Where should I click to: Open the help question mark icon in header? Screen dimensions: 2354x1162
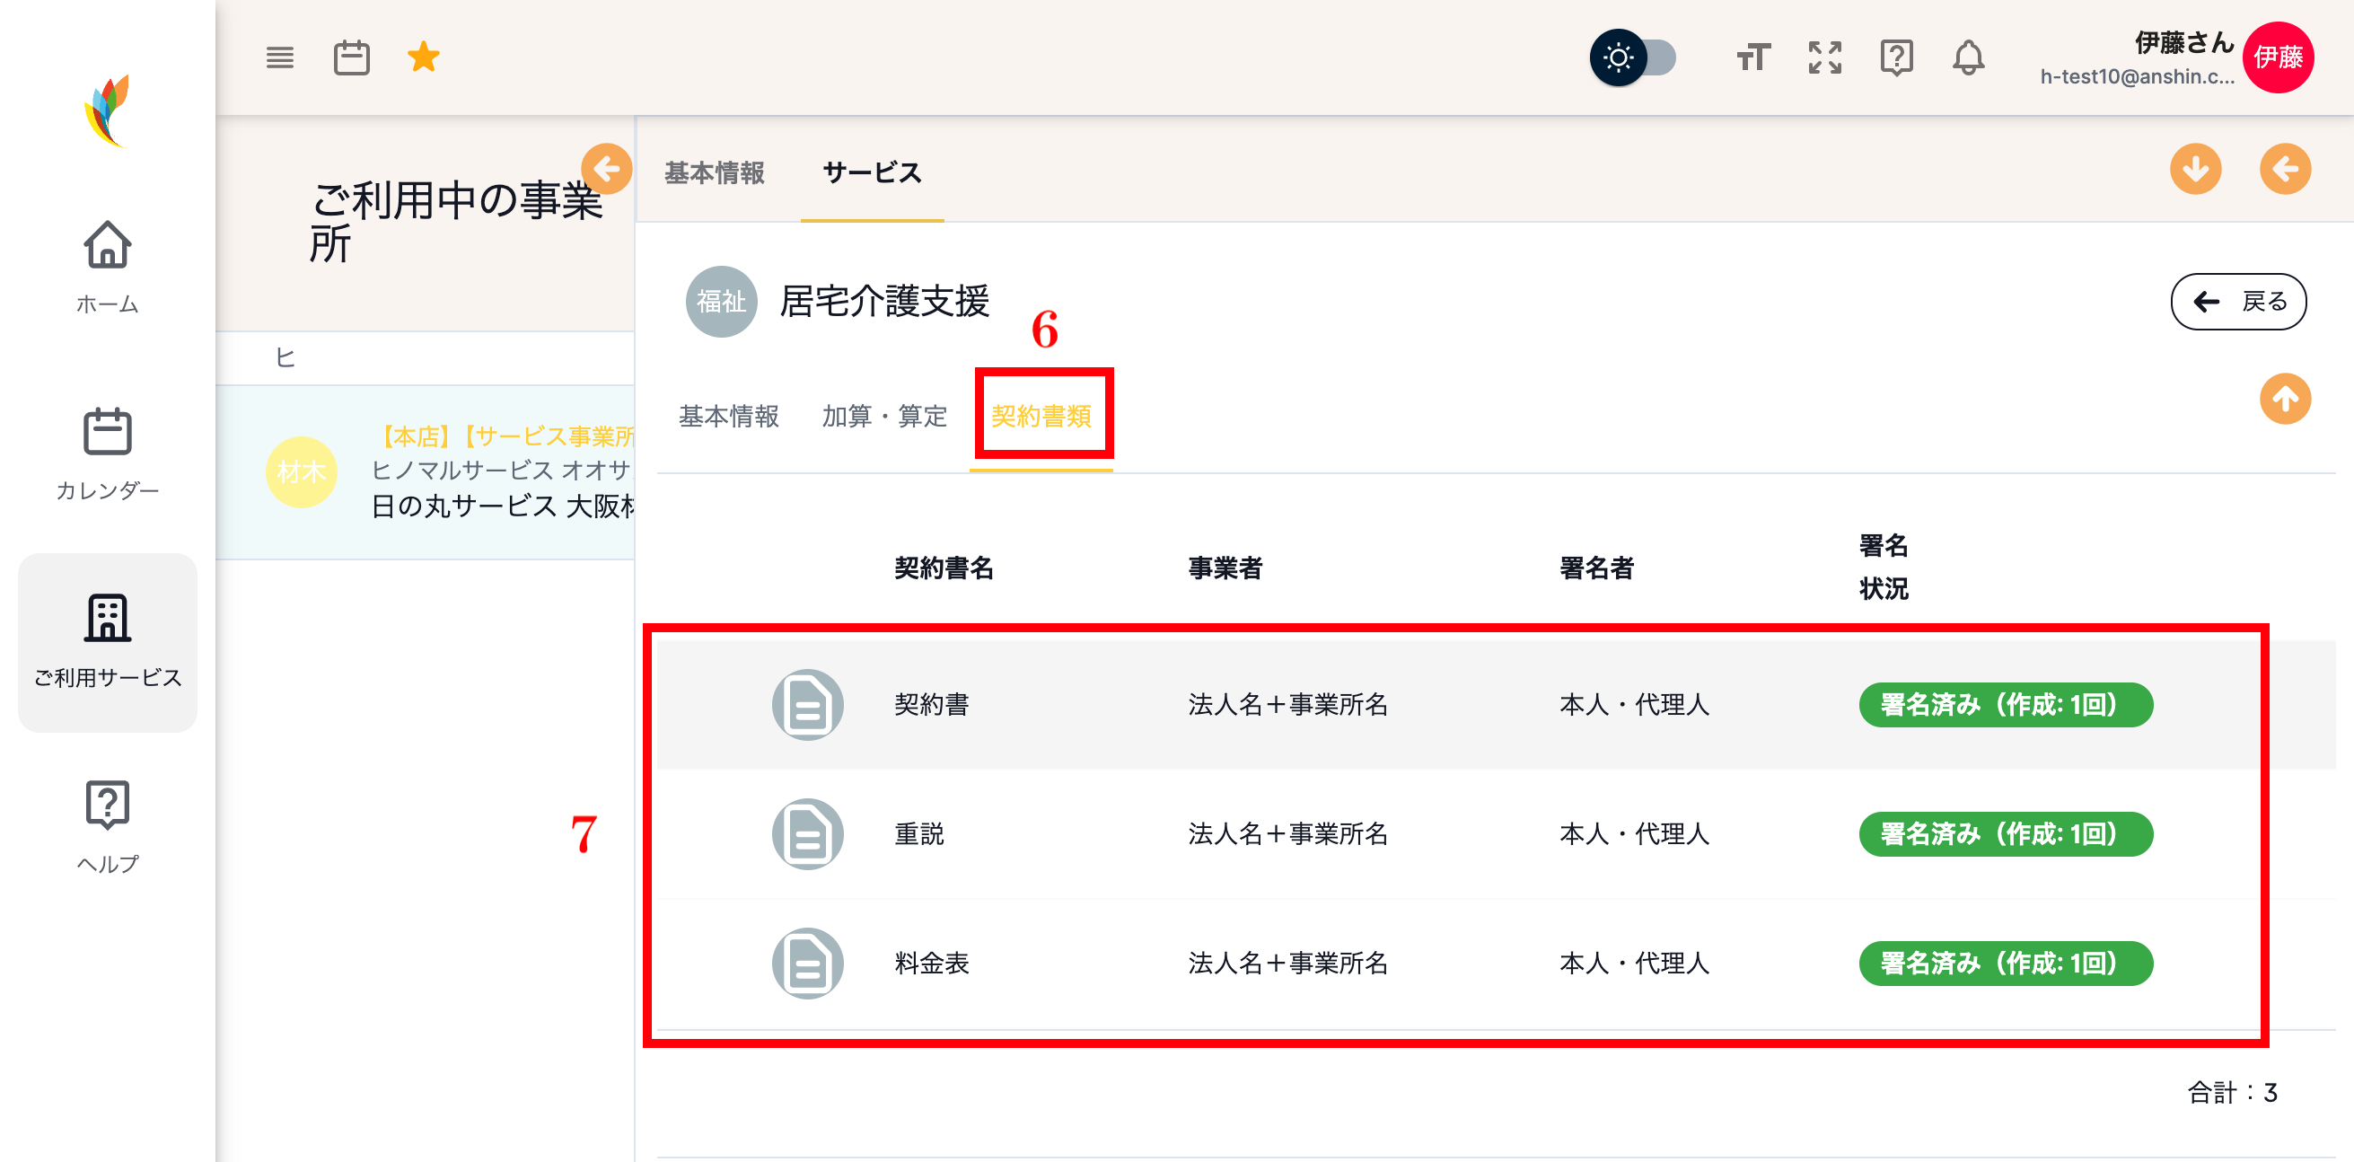[1896, 57]
